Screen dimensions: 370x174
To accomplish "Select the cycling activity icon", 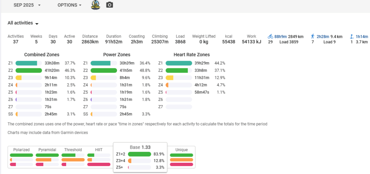I will click(x=270, y=37).
